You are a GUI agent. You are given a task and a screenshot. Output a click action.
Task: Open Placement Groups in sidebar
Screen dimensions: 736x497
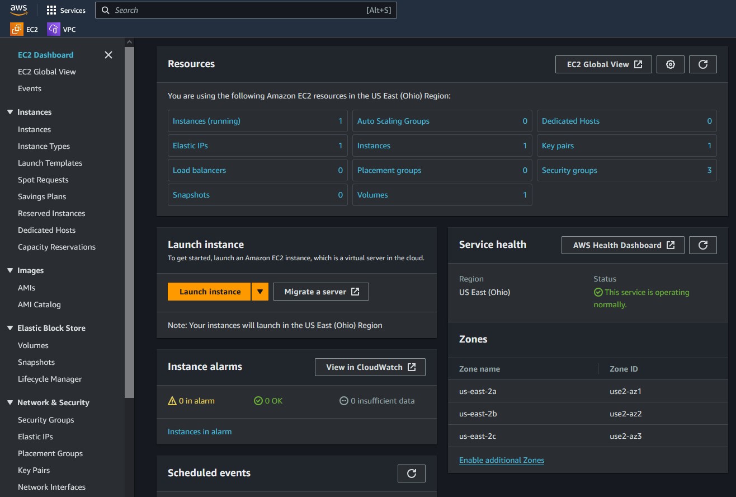(50, 453)
